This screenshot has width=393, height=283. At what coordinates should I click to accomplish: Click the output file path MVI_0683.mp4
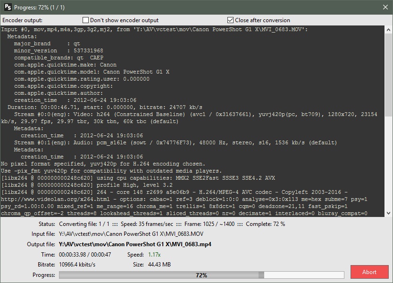coord(135,244)
